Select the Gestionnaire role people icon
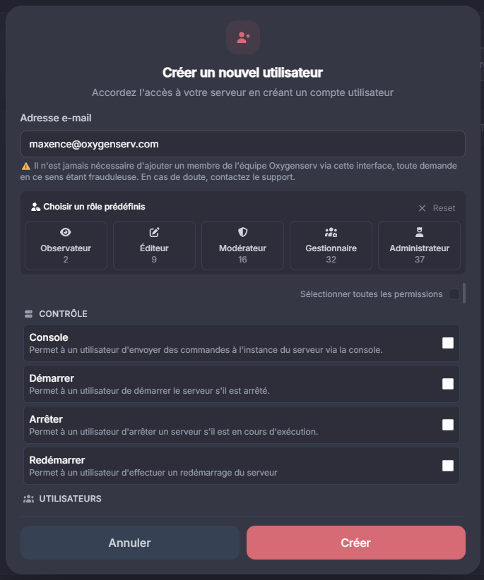The width and height of the screenshot is (484, 580). point(331,232)
